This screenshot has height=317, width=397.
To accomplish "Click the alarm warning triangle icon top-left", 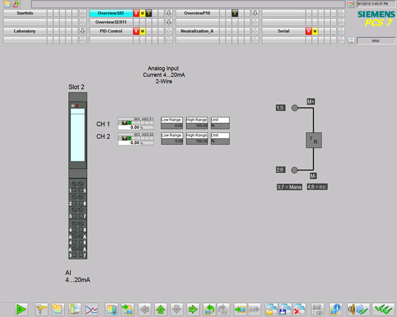I will (x=15, y=4).
